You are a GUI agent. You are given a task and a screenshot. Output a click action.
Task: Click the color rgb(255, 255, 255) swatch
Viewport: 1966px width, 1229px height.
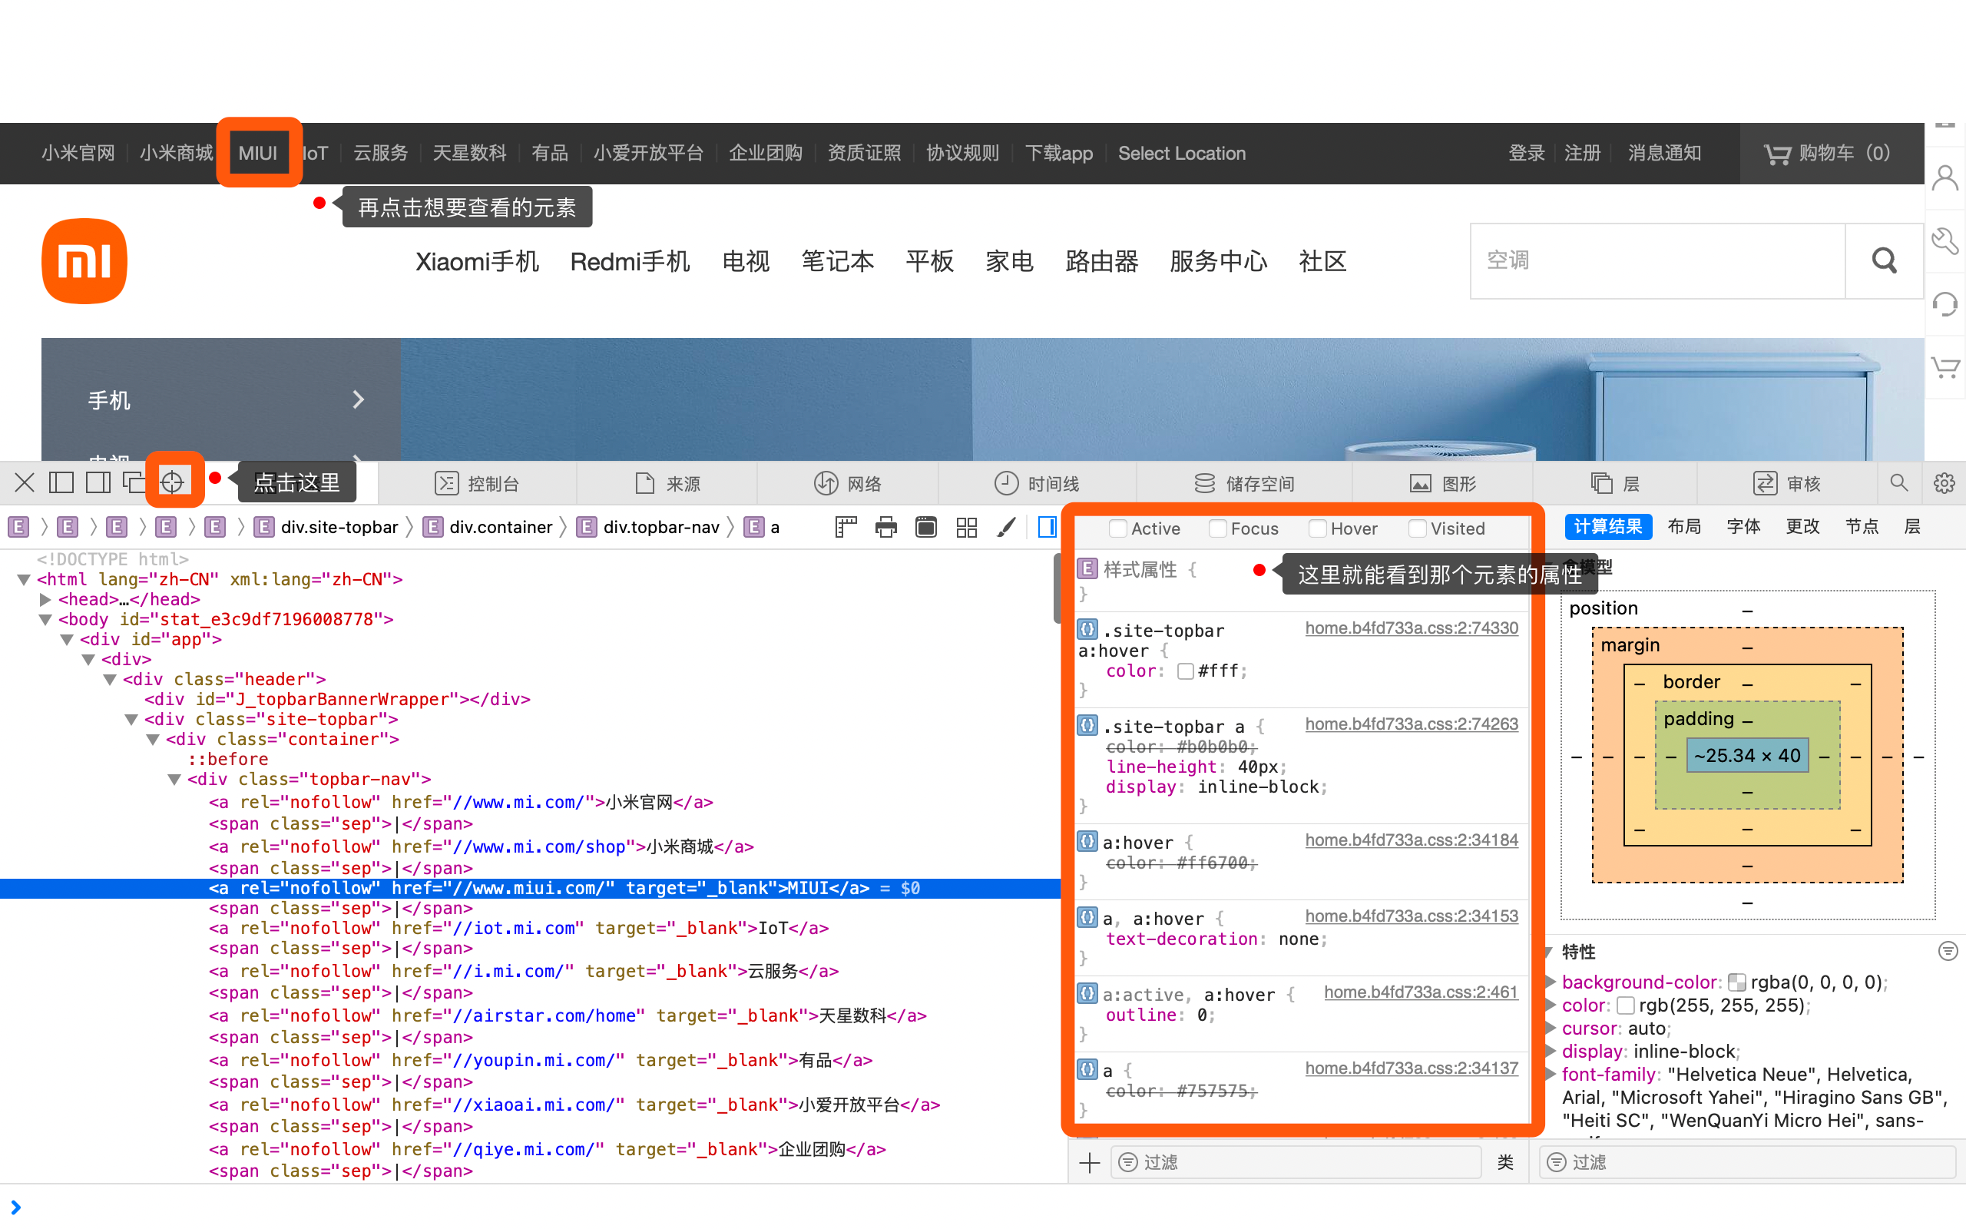tap(1626, 1005)
